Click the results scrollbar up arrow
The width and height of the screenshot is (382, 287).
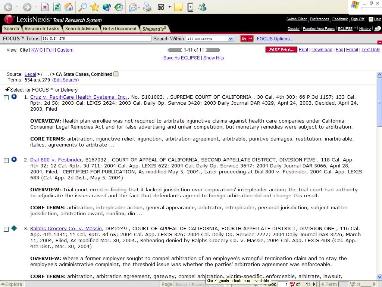(x=379, y=74)
